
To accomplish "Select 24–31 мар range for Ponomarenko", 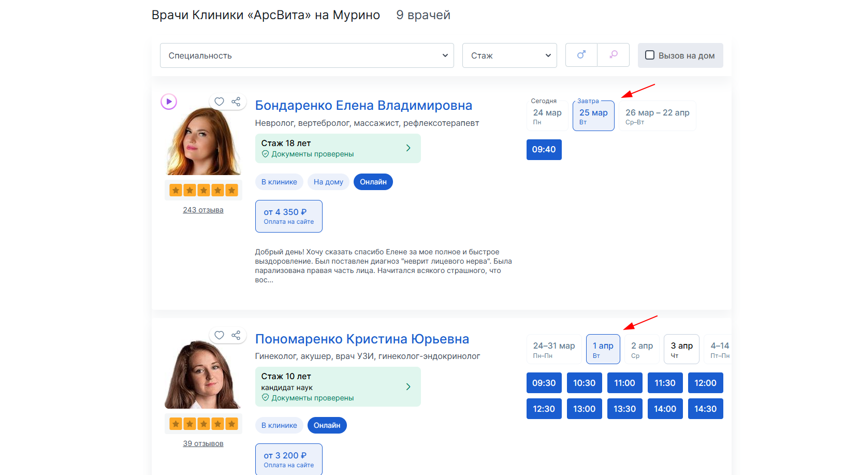I will coord(554,349).
